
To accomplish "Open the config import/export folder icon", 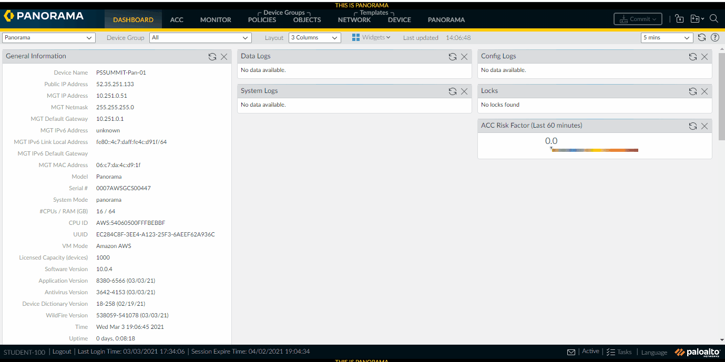I will click(695, 19).
